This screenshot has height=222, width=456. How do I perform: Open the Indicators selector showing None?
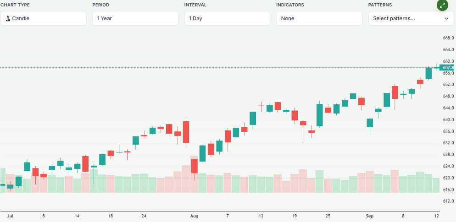pos(319,18)
